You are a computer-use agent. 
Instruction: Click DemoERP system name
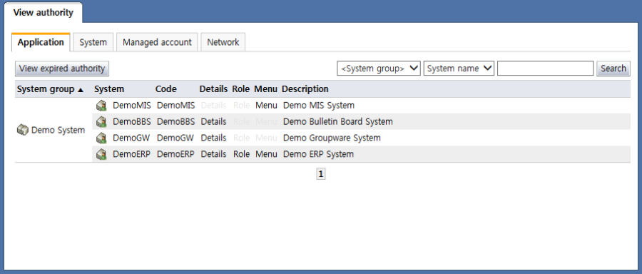(x=131, y=154)
